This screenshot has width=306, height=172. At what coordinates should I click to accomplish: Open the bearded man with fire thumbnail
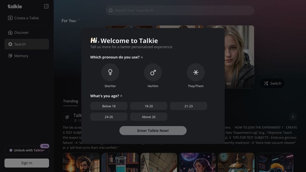pyautogui.click(x=81, y=162)
